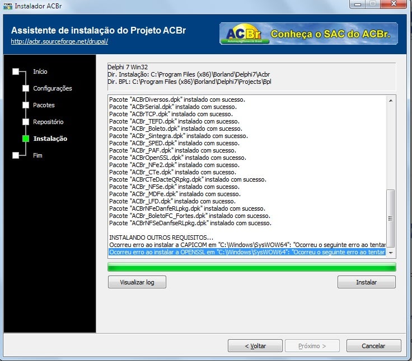The width and height of the screenshot is (412, 361).
Task: Select the Fim step marker
Action: (16, 155)
